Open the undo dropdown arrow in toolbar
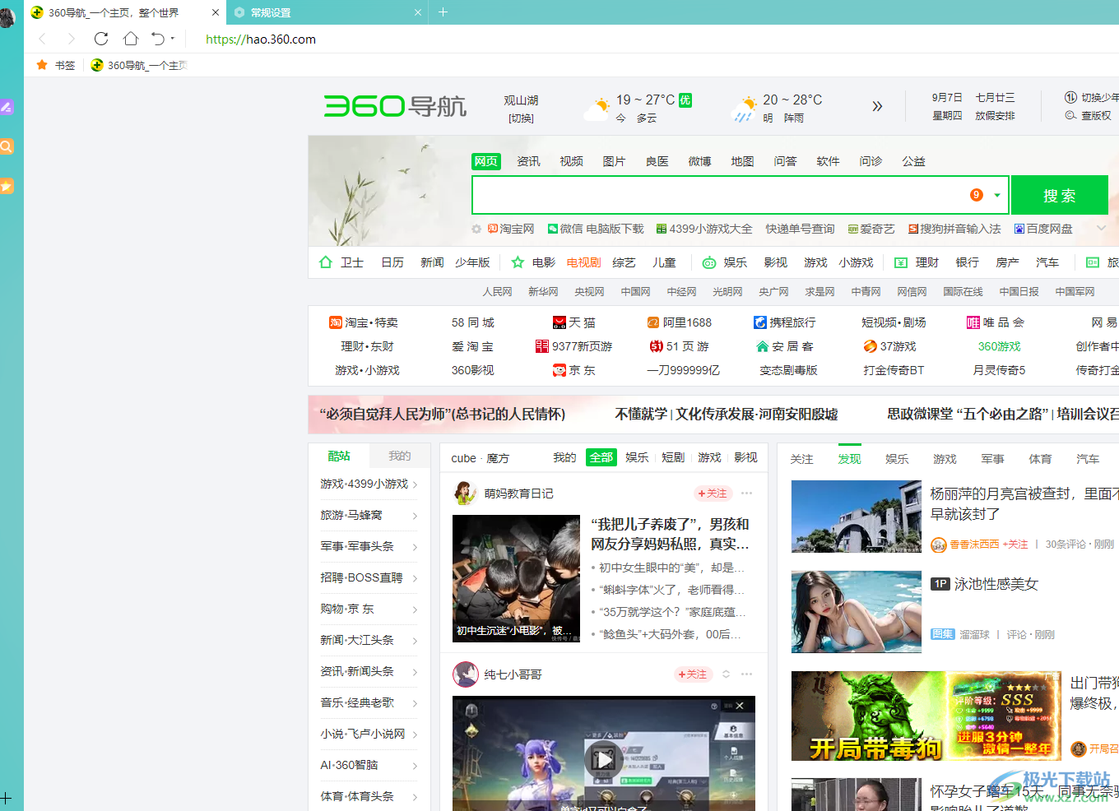 tap(173, 39)
